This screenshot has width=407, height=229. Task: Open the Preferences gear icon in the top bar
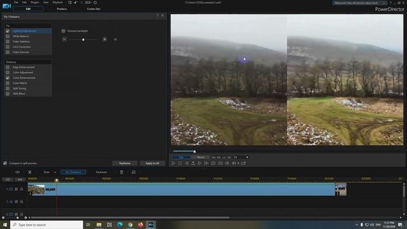[95, 3]
